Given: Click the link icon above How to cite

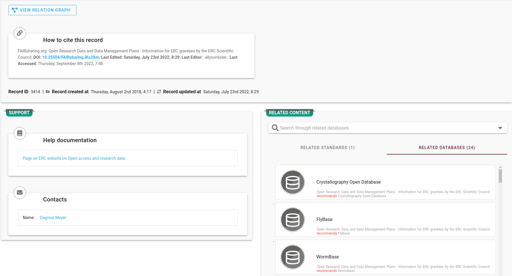Looking at the screenshot, I should [20, 33].
